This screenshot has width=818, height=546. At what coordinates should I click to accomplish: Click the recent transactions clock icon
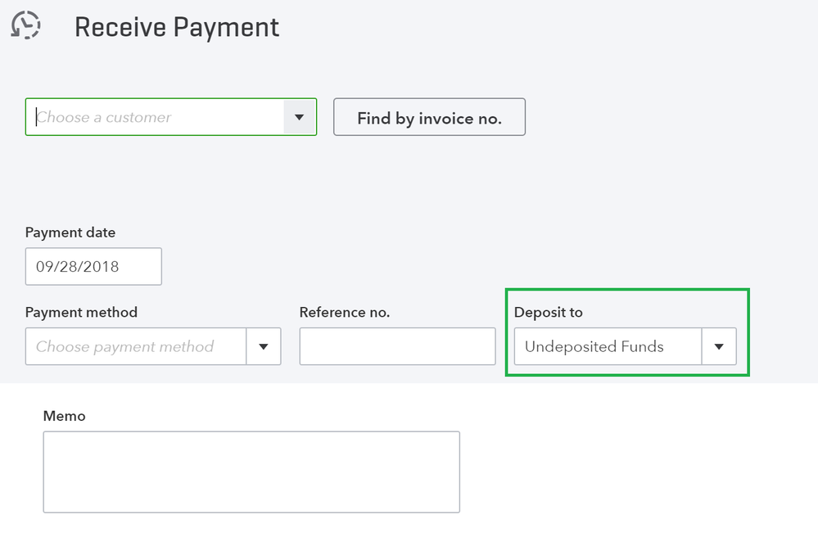tap(25, 25)
